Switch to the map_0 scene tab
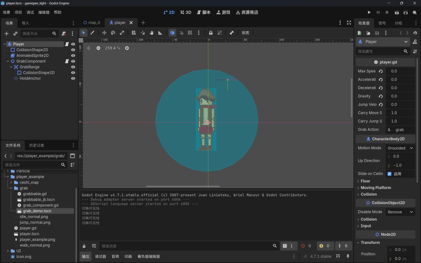This screenshot has width=421, height=263. (x=92, y=23)
